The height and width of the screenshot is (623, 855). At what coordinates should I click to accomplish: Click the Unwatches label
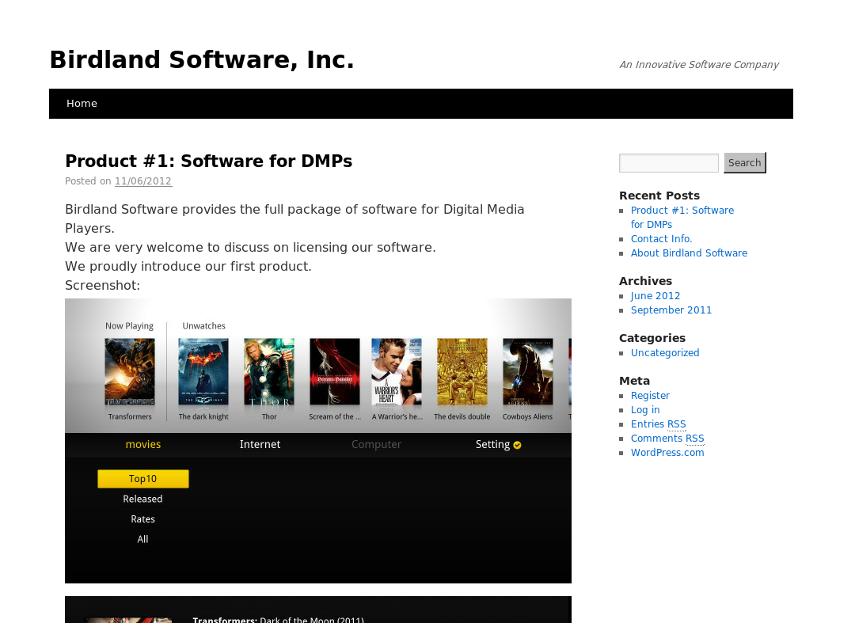pyautogui.click(x=203, y=326)
